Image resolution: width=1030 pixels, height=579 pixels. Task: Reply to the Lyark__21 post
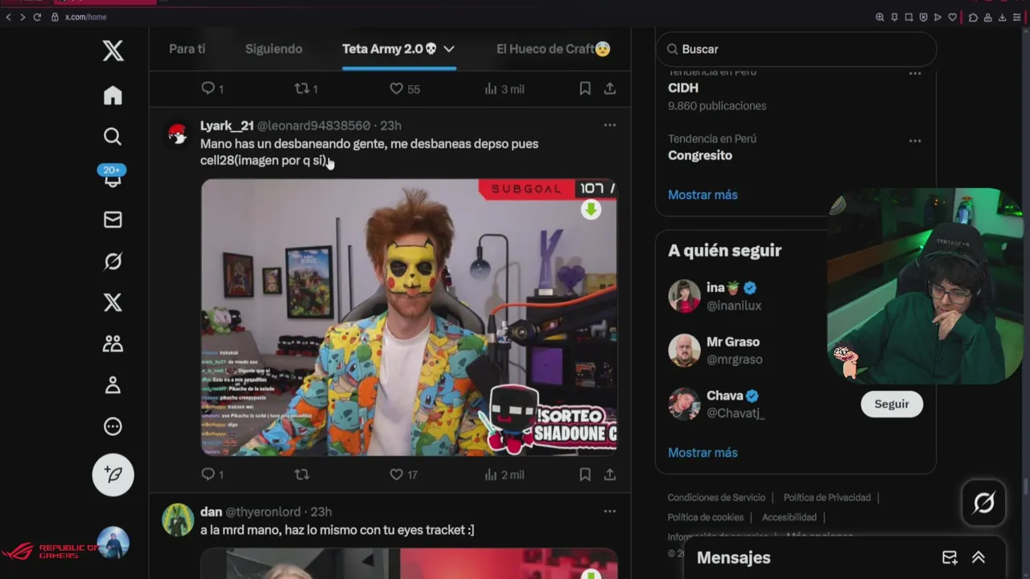(x=212, y=475)
